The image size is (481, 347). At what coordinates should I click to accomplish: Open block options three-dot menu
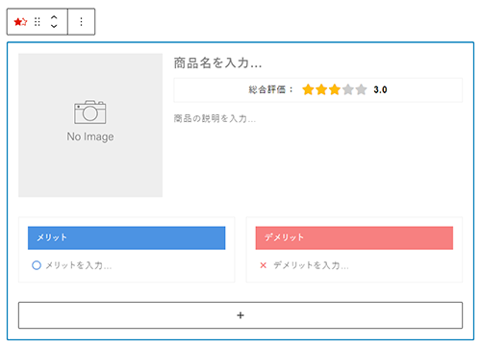click(x=81, y=22)
